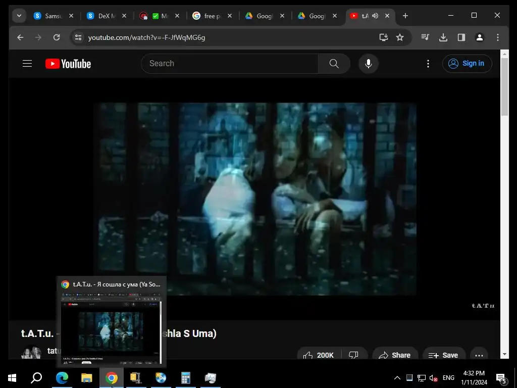Open the archive tool taskbar icon
Viewport: 517px width, 388px height.
(x=136, y=378)
